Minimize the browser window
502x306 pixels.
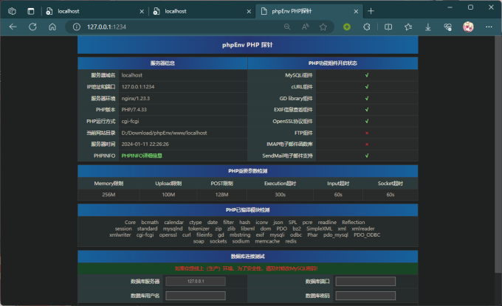tap(450, 7)
